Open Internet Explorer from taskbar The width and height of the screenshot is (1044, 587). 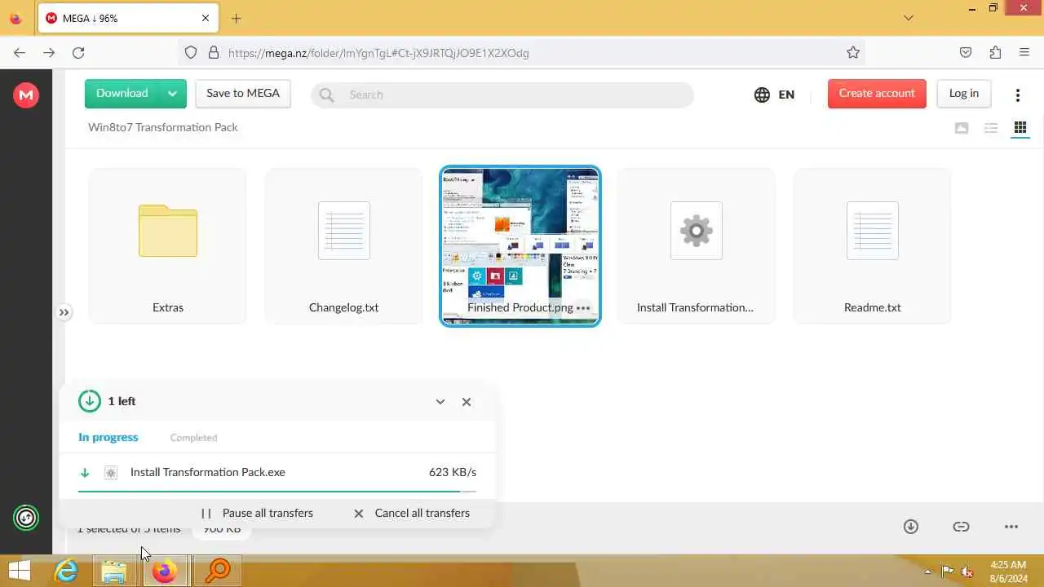65,571
